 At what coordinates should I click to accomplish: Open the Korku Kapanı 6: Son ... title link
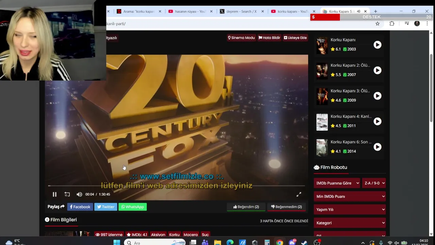point(351,142)
